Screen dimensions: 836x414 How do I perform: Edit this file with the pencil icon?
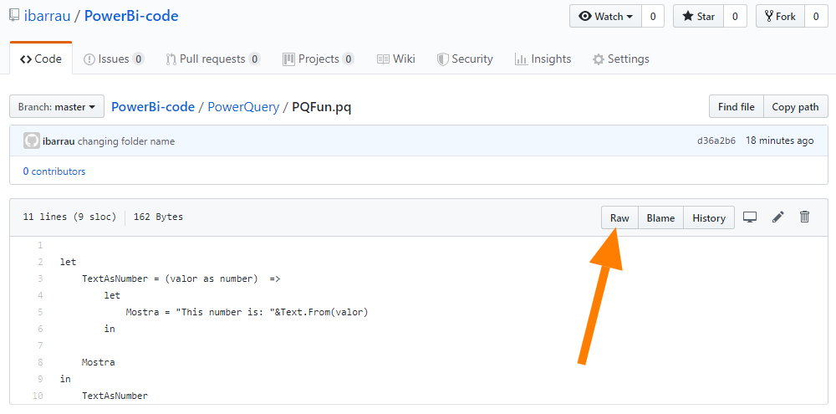tap(777, 217)
